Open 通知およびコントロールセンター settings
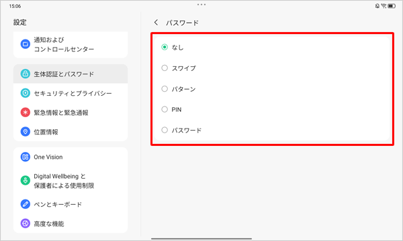403x241 pixels. coord(71,45)
